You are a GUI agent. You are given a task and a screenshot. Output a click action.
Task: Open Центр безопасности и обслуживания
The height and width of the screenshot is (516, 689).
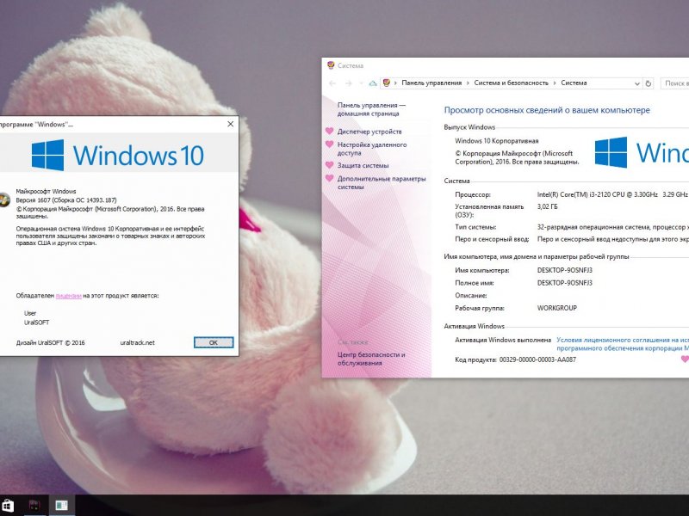tap(371, 359)
